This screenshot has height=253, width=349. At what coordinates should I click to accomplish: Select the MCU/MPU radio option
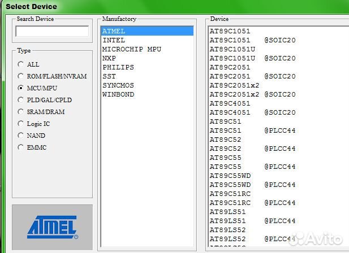(x=21, y=88)
